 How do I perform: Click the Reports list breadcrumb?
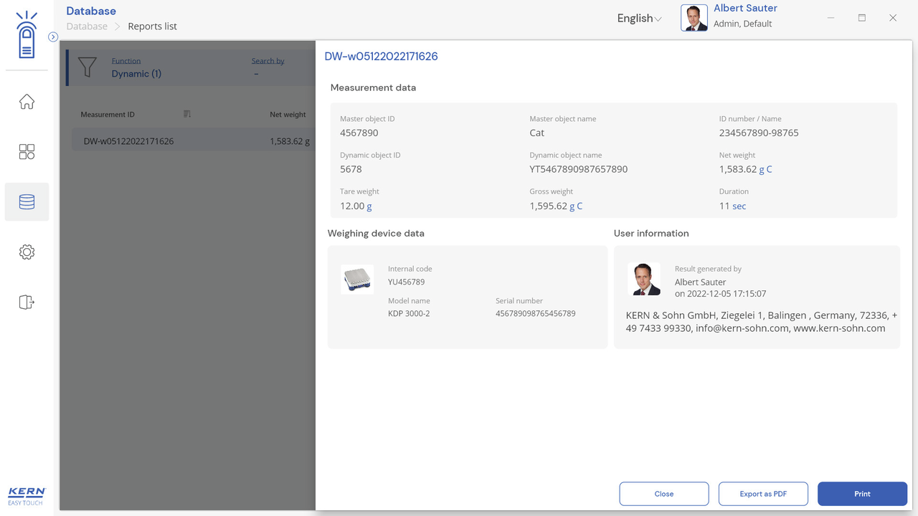tap(152, 27)
